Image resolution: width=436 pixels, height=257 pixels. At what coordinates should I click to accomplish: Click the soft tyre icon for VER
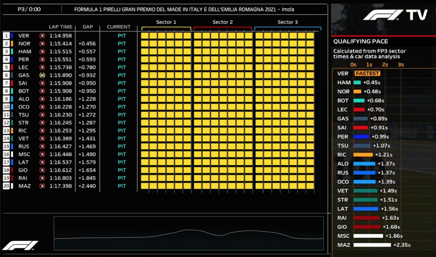click(43, 36)
